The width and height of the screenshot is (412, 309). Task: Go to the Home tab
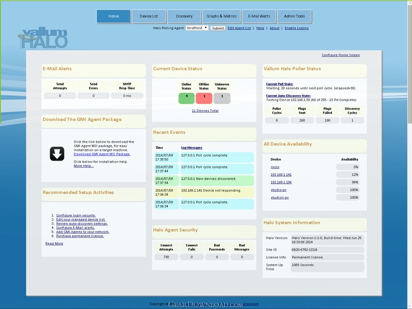pos(113,16)
